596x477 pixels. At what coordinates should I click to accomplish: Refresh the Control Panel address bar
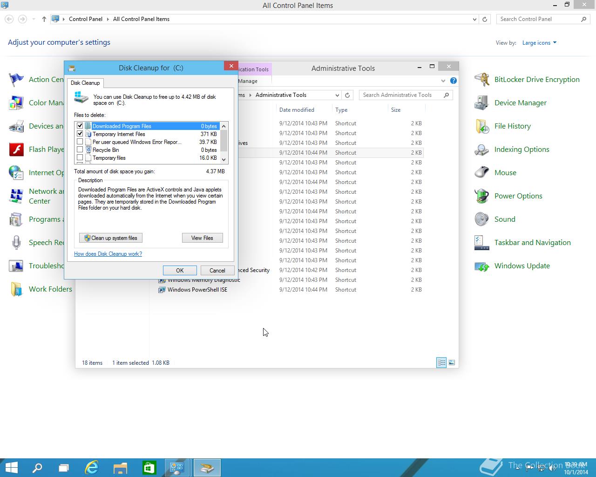485,19
